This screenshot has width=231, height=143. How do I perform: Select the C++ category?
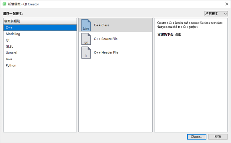coord(40,27)
